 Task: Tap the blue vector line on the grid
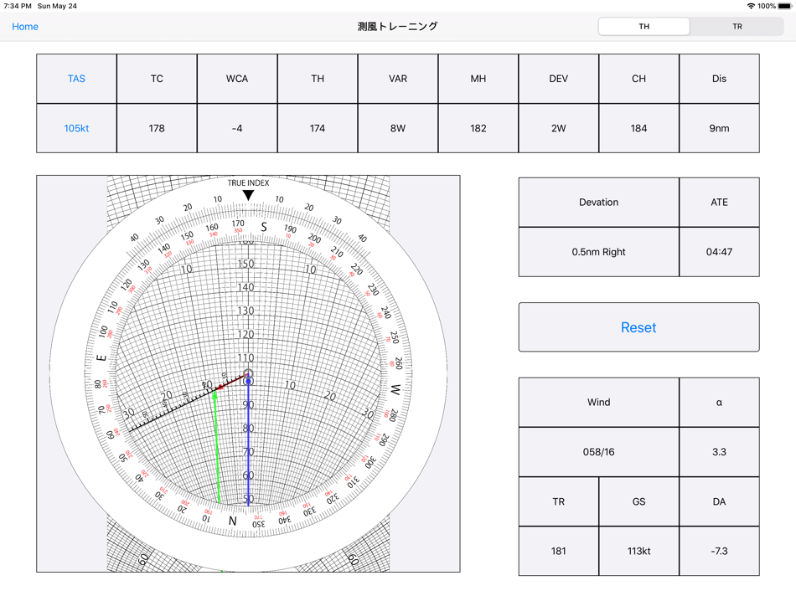tap(248, 441)
